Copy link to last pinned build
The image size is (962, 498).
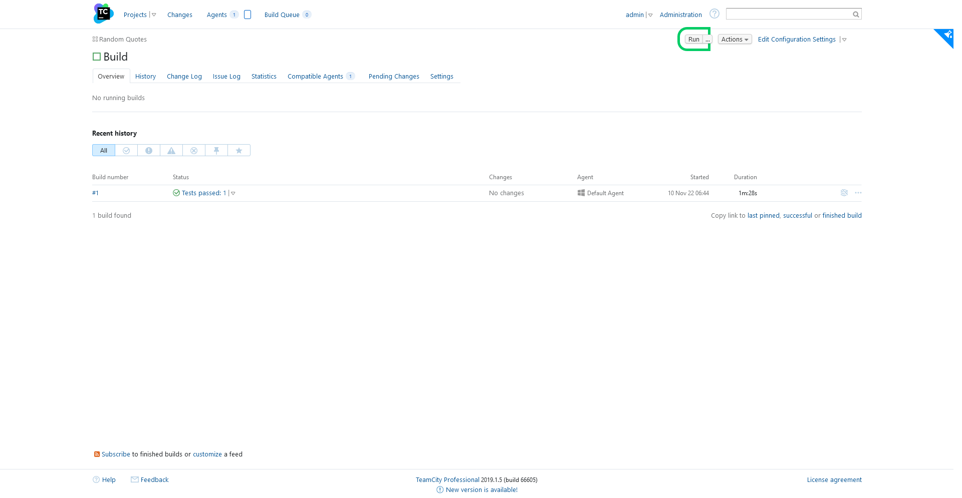764,215
